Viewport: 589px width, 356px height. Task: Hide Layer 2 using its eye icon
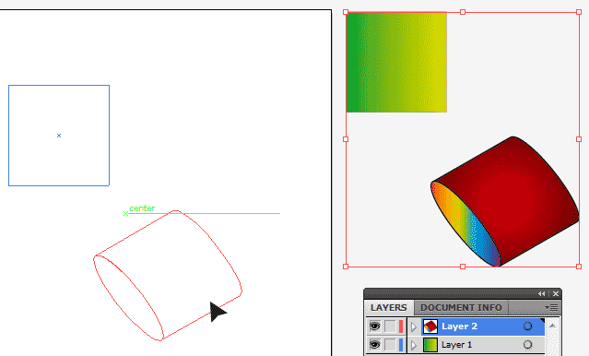374,326
